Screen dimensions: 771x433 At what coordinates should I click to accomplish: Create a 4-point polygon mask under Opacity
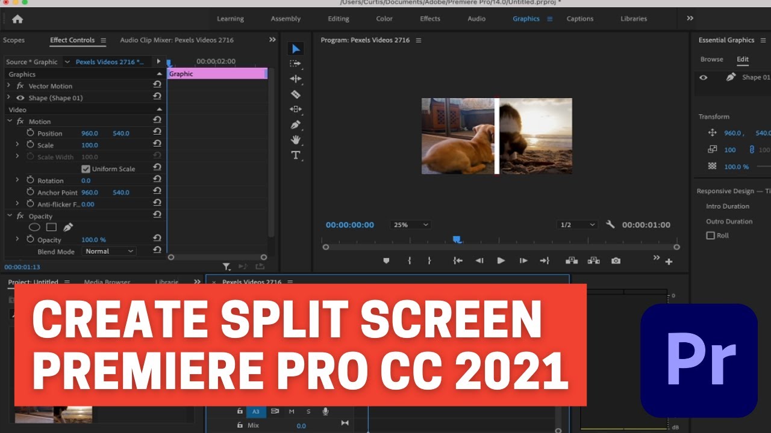point(51,227)
